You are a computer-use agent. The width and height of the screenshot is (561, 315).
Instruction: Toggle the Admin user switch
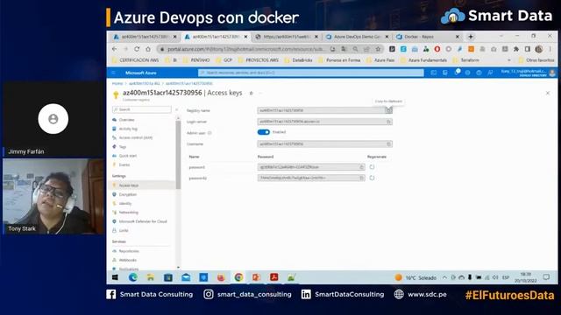(263, 132)
